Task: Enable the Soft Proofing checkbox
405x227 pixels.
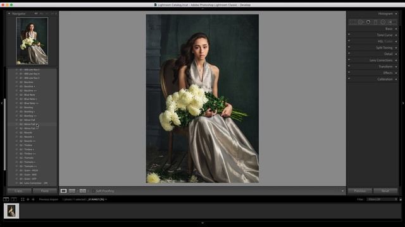Action: (x=93, y=191)
